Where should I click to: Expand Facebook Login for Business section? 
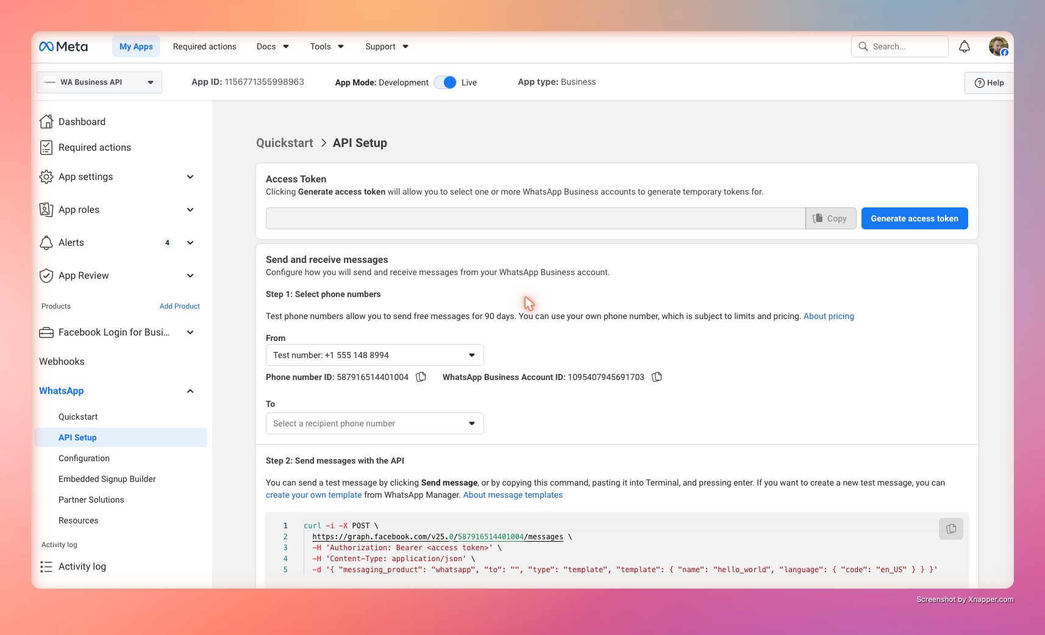(190, 332)
